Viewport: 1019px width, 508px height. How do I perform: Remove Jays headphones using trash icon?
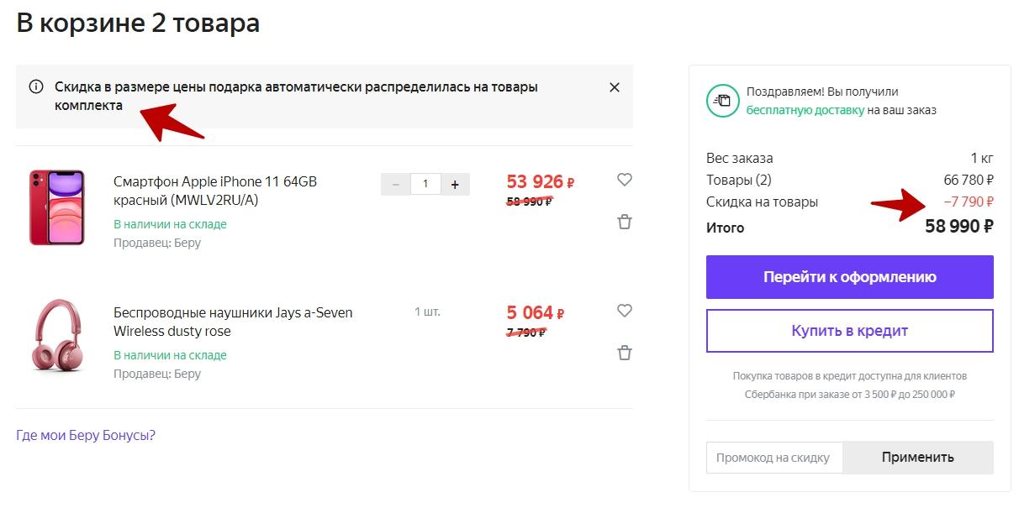pos(624,353)
